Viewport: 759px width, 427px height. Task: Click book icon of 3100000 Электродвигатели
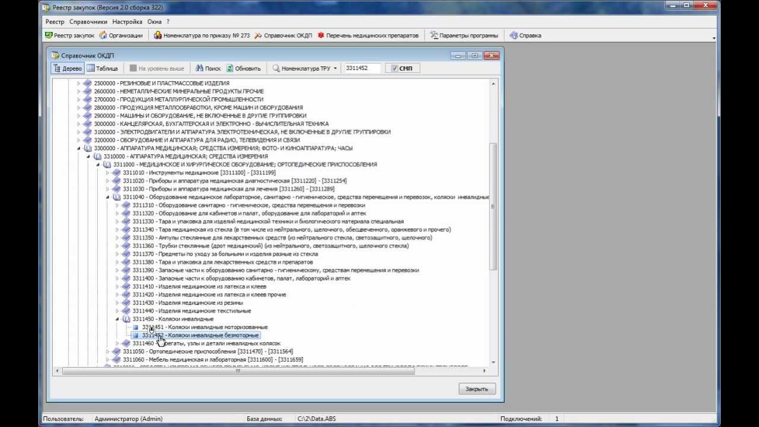click(88, 132)
